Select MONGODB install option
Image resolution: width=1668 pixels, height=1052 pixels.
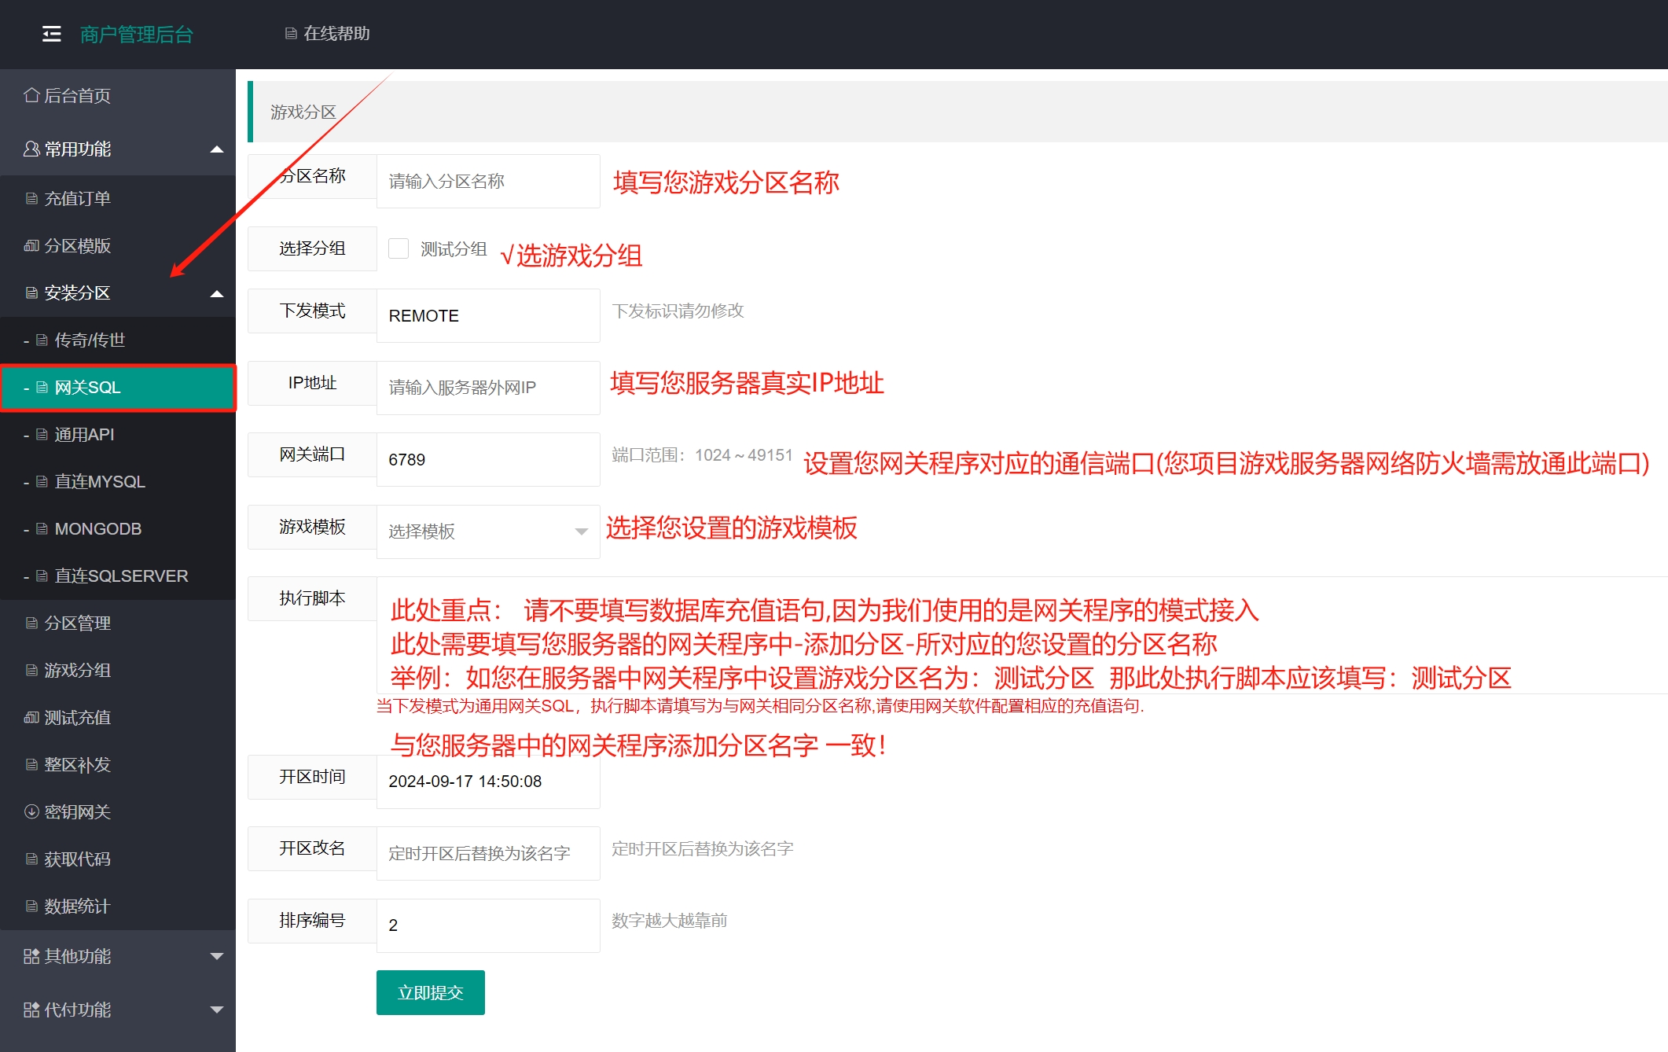click(118, 528)
